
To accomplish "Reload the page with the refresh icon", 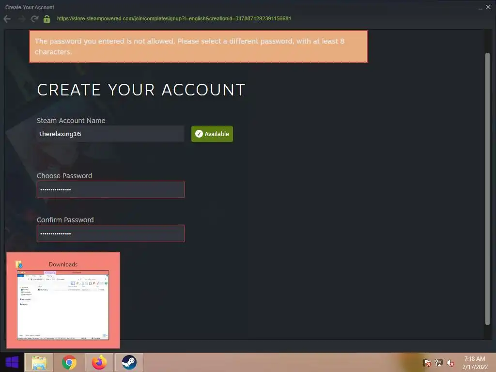I will (34, 19).
